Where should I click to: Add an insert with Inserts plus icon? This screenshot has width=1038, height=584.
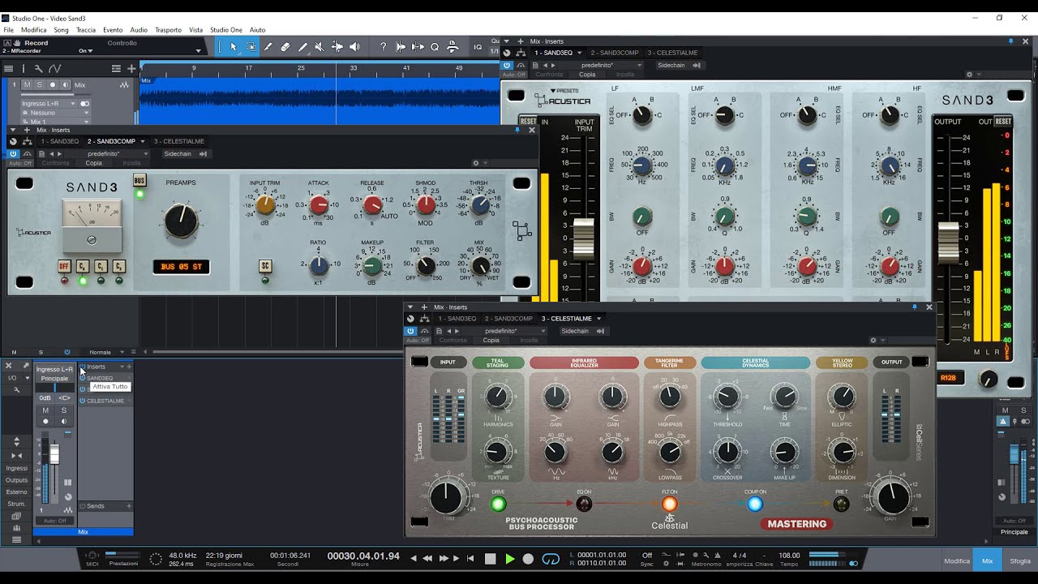(x=129, y=367)
